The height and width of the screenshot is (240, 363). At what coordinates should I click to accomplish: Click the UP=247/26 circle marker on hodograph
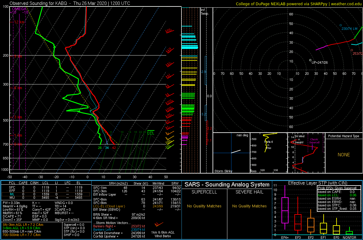pyautogui.click(x=310, y=60)
